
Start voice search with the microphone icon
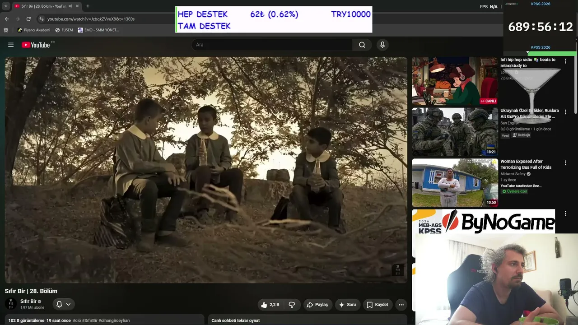[382, 45]
